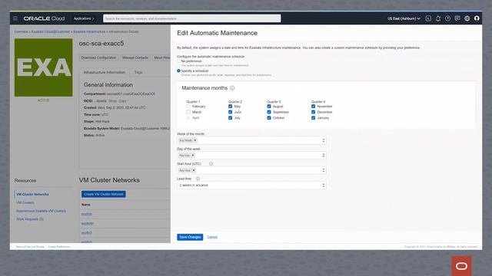
Task: Focus the top search field
Action: coord(192,18)
